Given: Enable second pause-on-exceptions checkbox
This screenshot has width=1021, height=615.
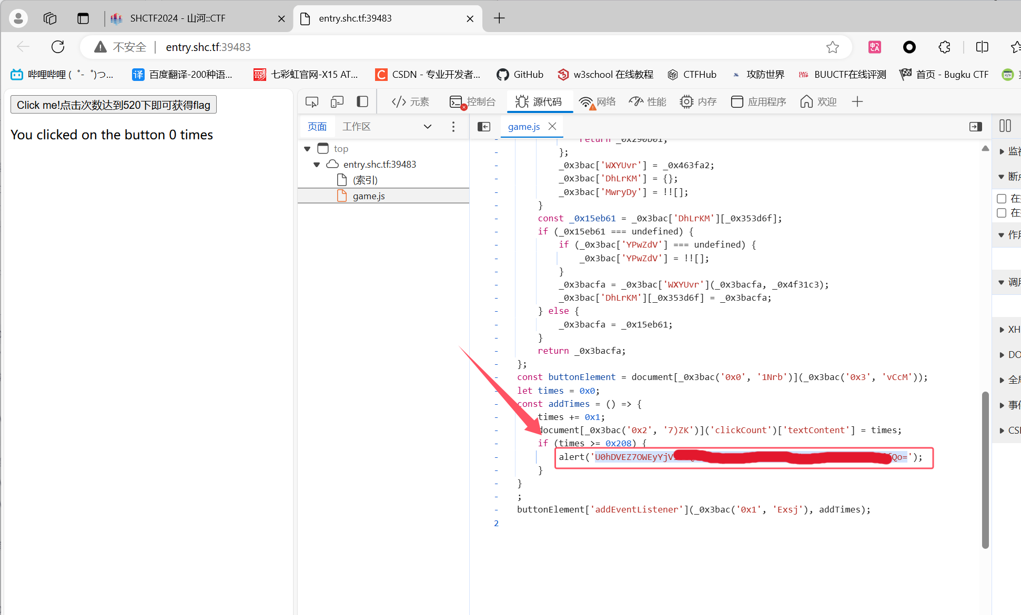Looking at the screenshot, I should 1002,213.
